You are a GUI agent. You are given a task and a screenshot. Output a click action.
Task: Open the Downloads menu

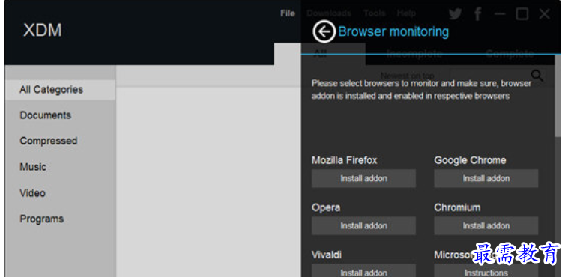point(329,13)
